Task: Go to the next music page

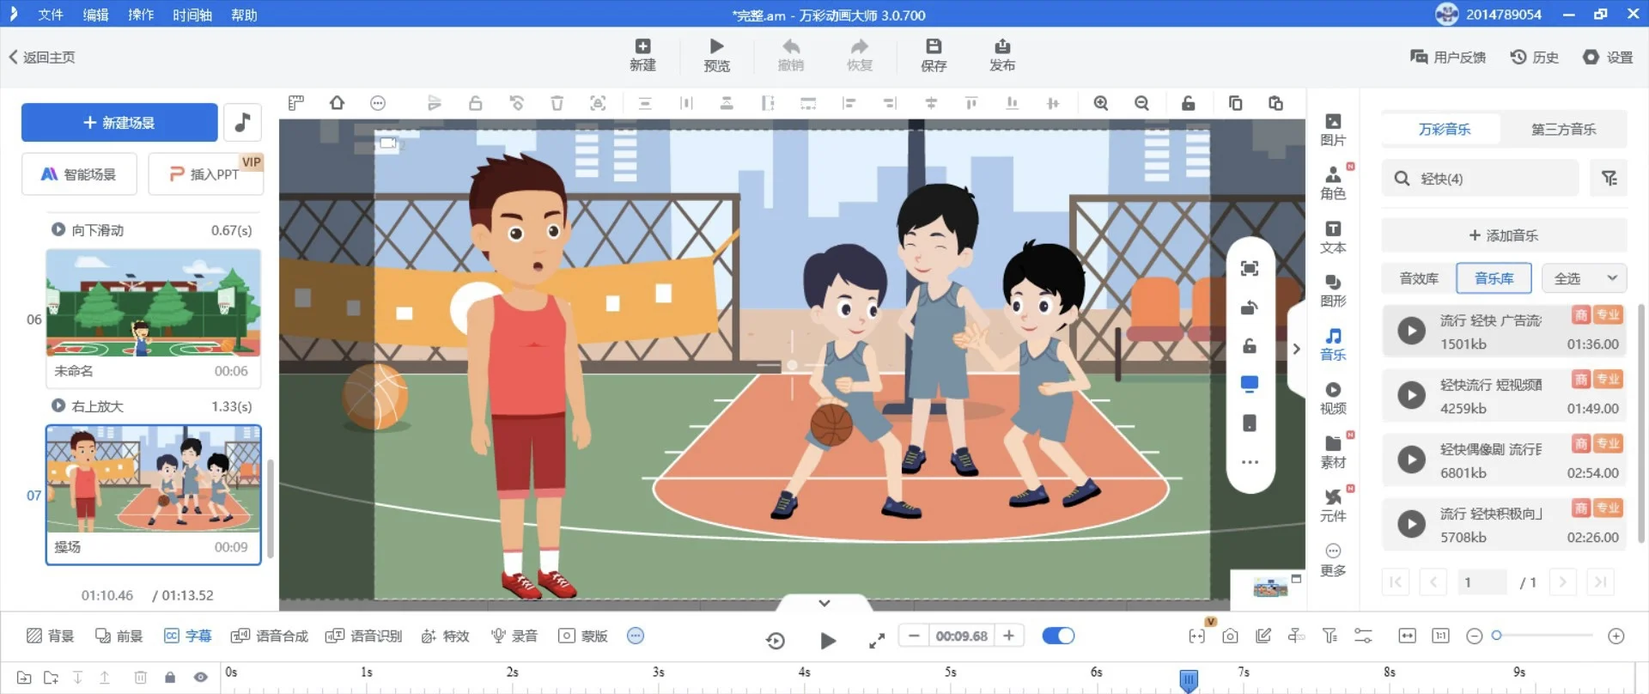Action: [x=1562, y=581]
